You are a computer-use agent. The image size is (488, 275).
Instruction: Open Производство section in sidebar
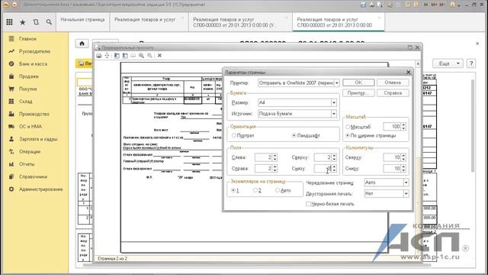[34, 114]
